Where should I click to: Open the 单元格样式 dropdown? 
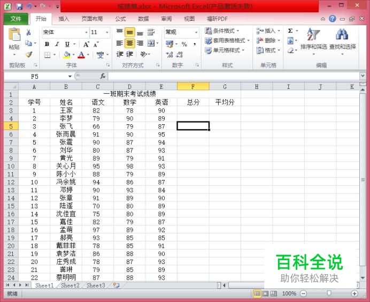coord(225,50)
